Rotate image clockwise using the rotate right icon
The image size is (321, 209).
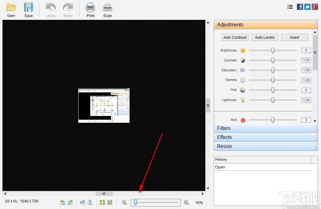[x=63, y=202]
